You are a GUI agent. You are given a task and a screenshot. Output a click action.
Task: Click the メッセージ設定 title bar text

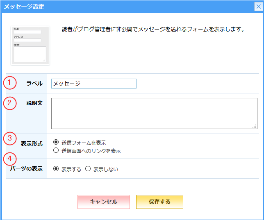[24, 7]
